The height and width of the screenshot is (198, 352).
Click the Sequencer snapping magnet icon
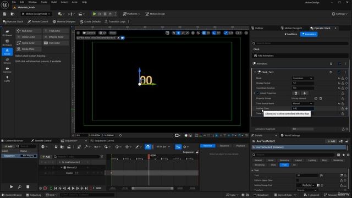148,147
